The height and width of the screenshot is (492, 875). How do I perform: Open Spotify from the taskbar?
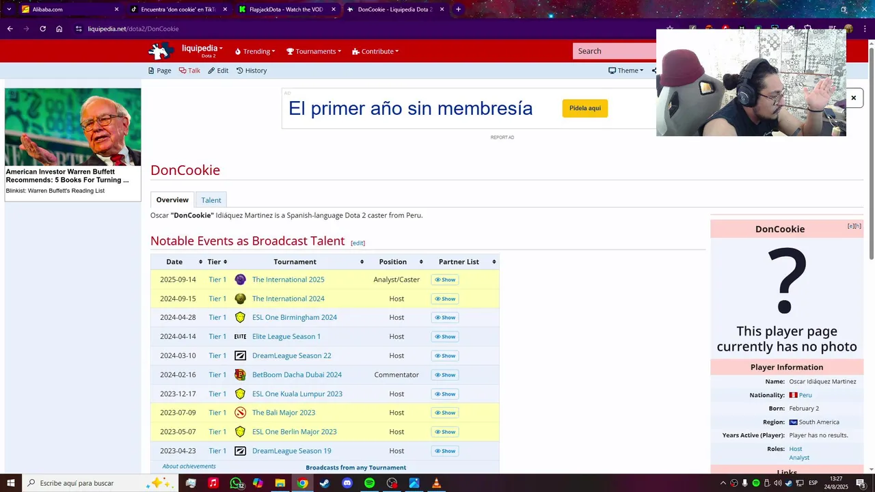coord(369,483)
